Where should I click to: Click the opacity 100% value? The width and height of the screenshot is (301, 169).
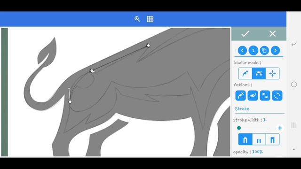click(x=257, y=152)
